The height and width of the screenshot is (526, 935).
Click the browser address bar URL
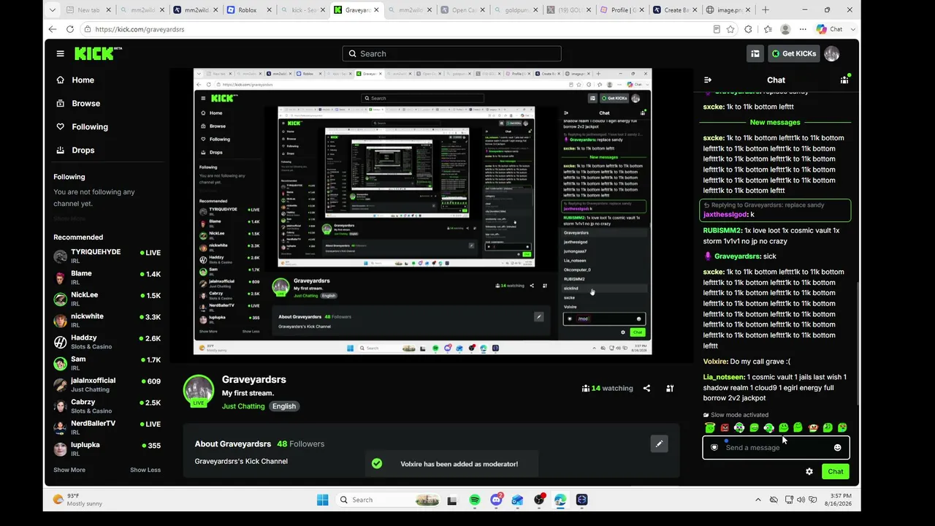click(140, 29)
